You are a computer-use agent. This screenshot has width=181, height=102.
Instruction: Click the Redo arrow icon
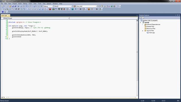tap(31, 6)
